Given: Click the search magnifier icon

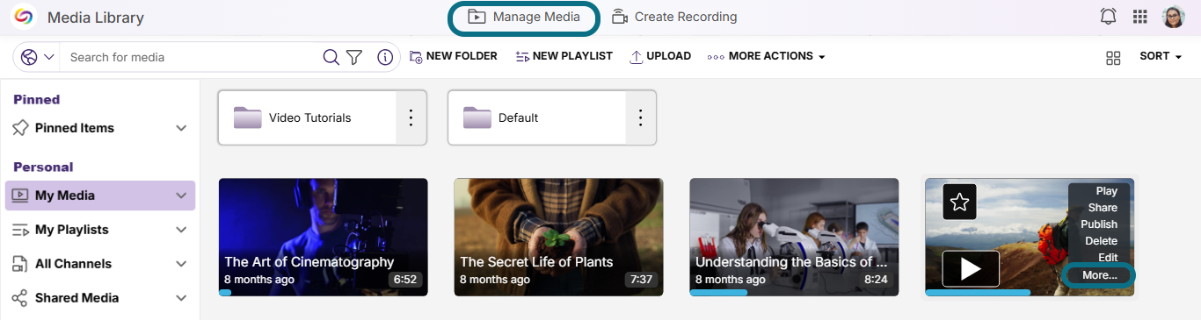Looking at the screenshot, I should pos(331,57).
